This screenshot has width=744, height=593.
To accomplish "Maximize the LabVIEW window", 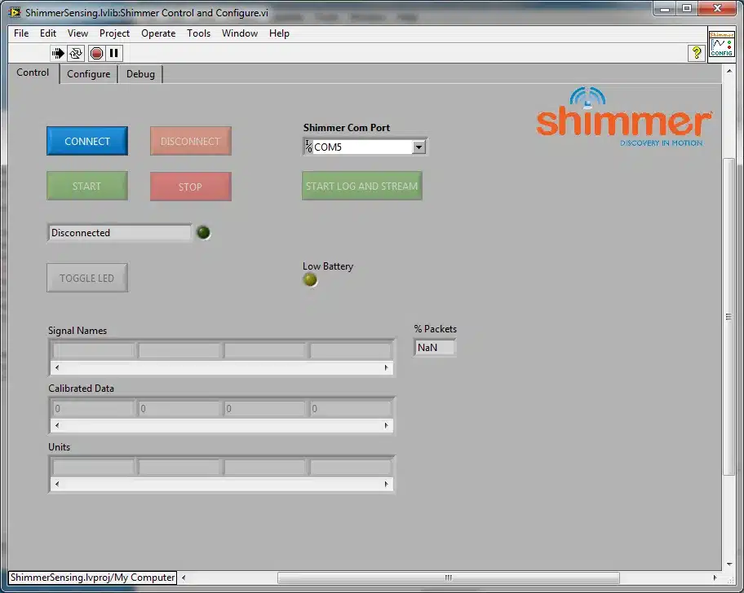I will (687, 8).
